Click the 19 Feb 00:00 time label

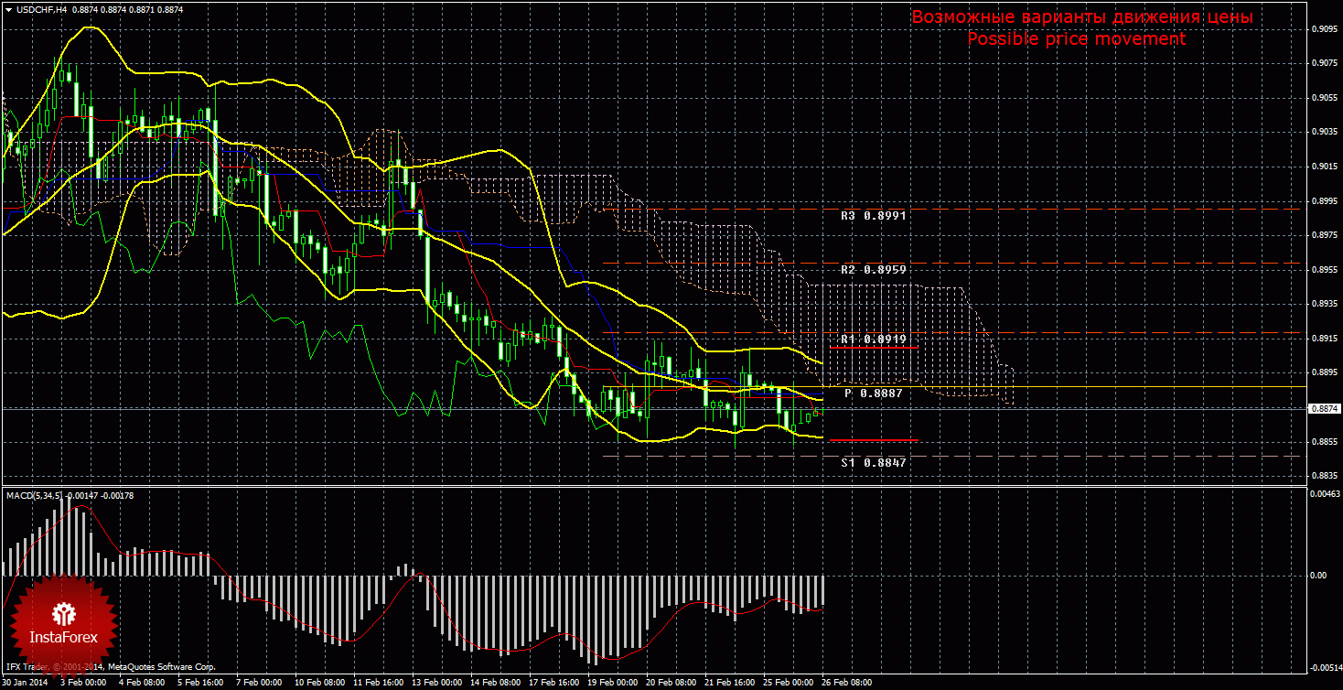point(612,683)
